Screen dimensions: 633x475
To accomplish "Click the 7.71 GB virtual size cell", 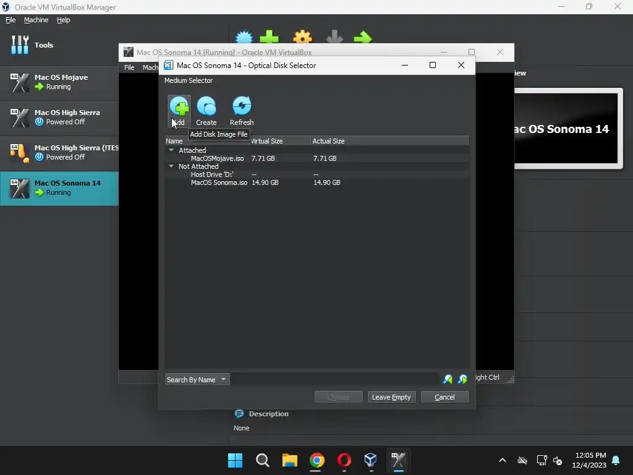I will [263, 158].
